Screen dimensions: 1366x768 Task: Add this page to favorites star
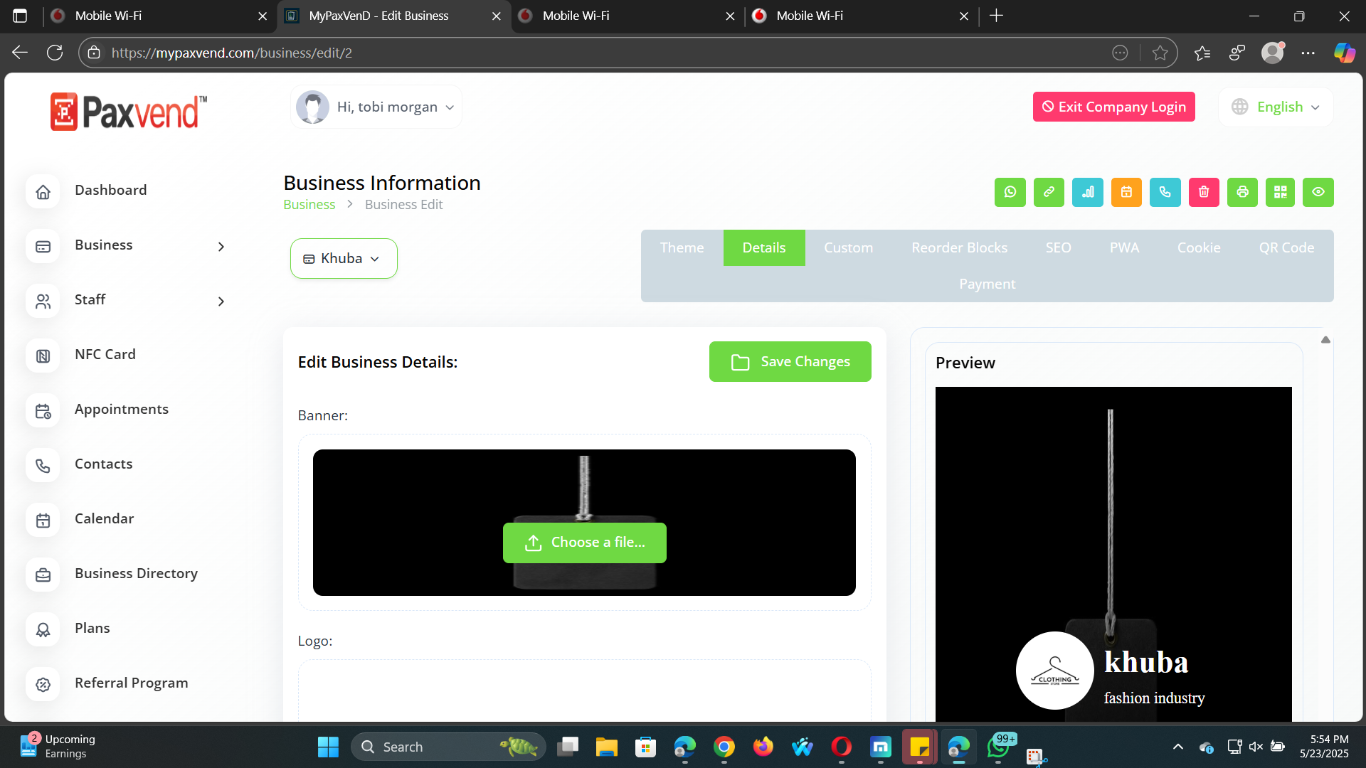[1160, 53]
